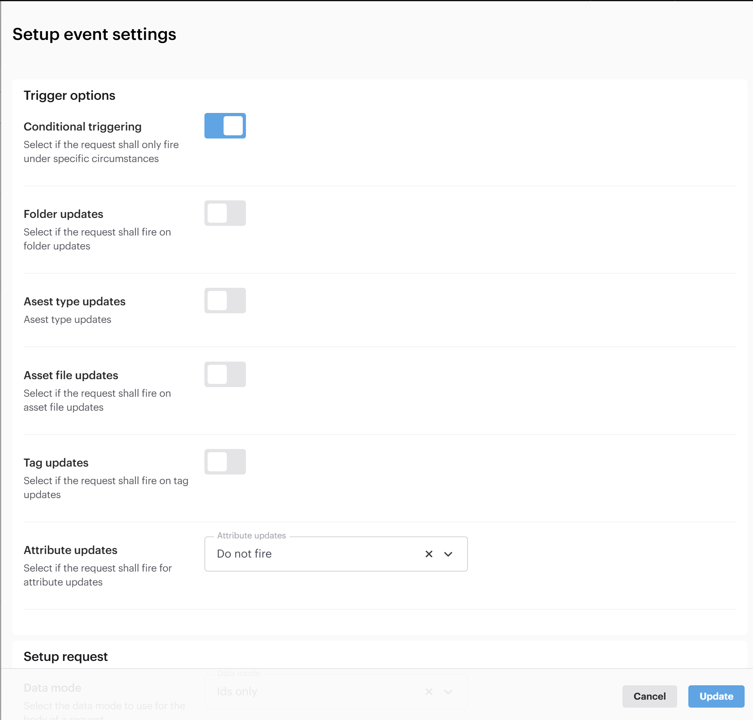The height and width of the screenshot is (720, 753).
Task: Click the Cancel button
Action: pyautogui.click(x=649, y=696)
